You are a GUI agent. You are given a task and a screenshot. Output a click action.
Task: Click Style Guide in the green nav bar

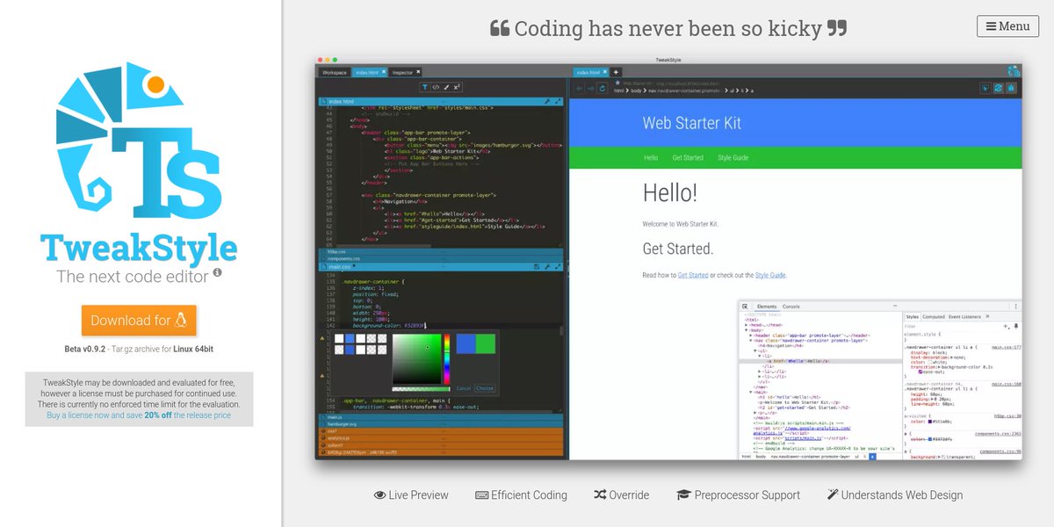(733, 158)
